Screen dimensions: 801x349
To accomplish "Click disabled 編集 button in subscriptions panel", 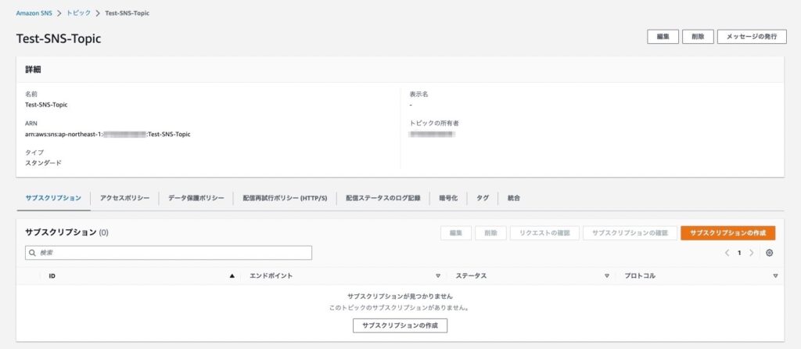I will [456, 233].
